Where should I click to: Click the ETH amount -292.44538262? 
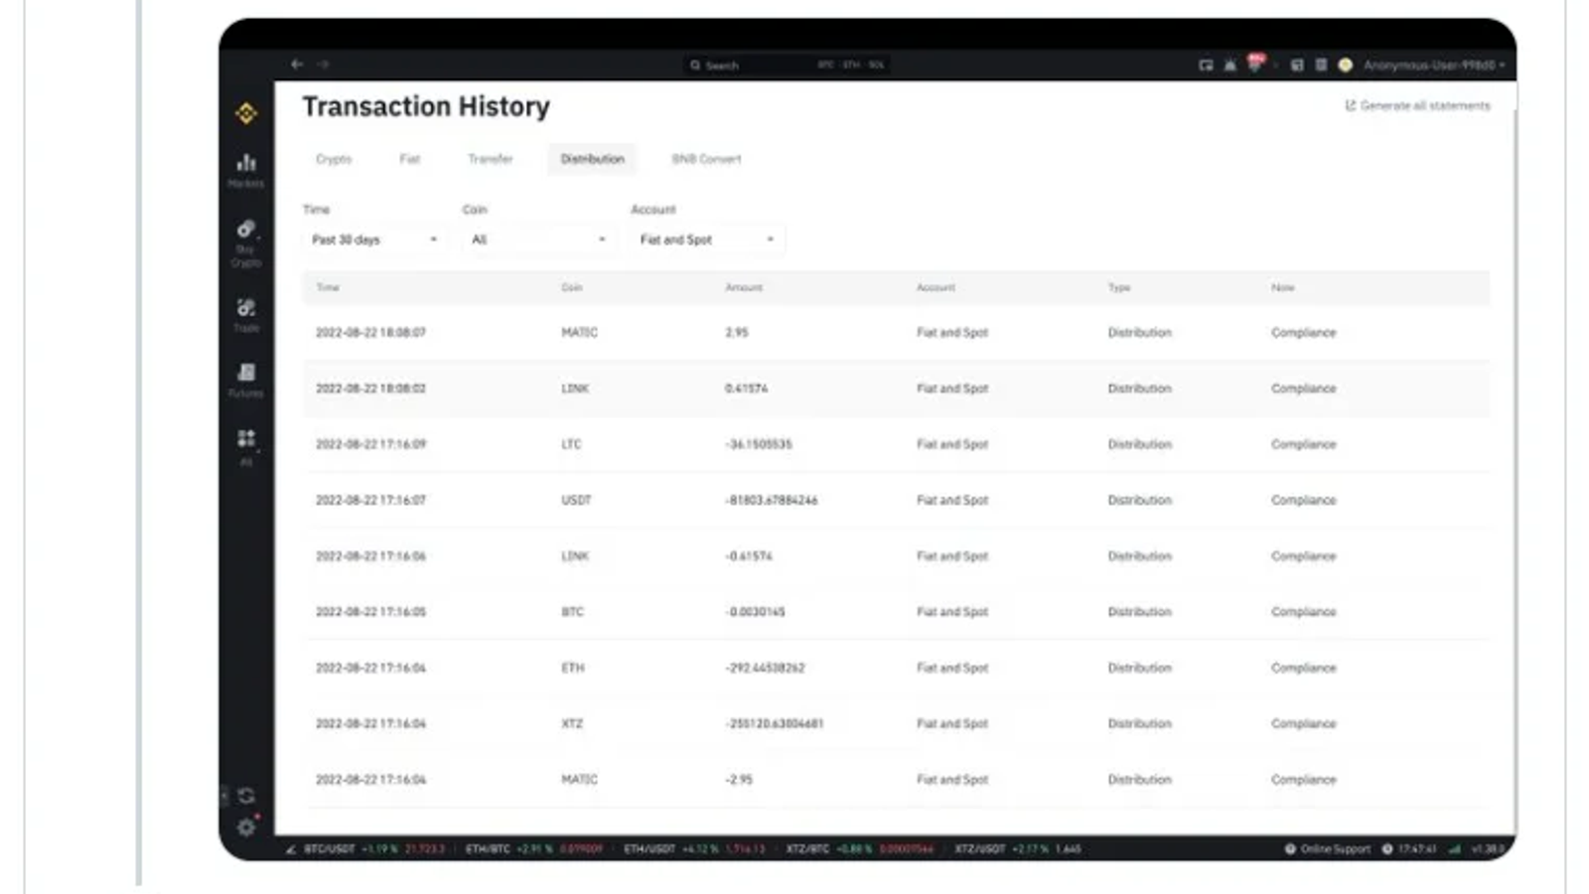765,669
